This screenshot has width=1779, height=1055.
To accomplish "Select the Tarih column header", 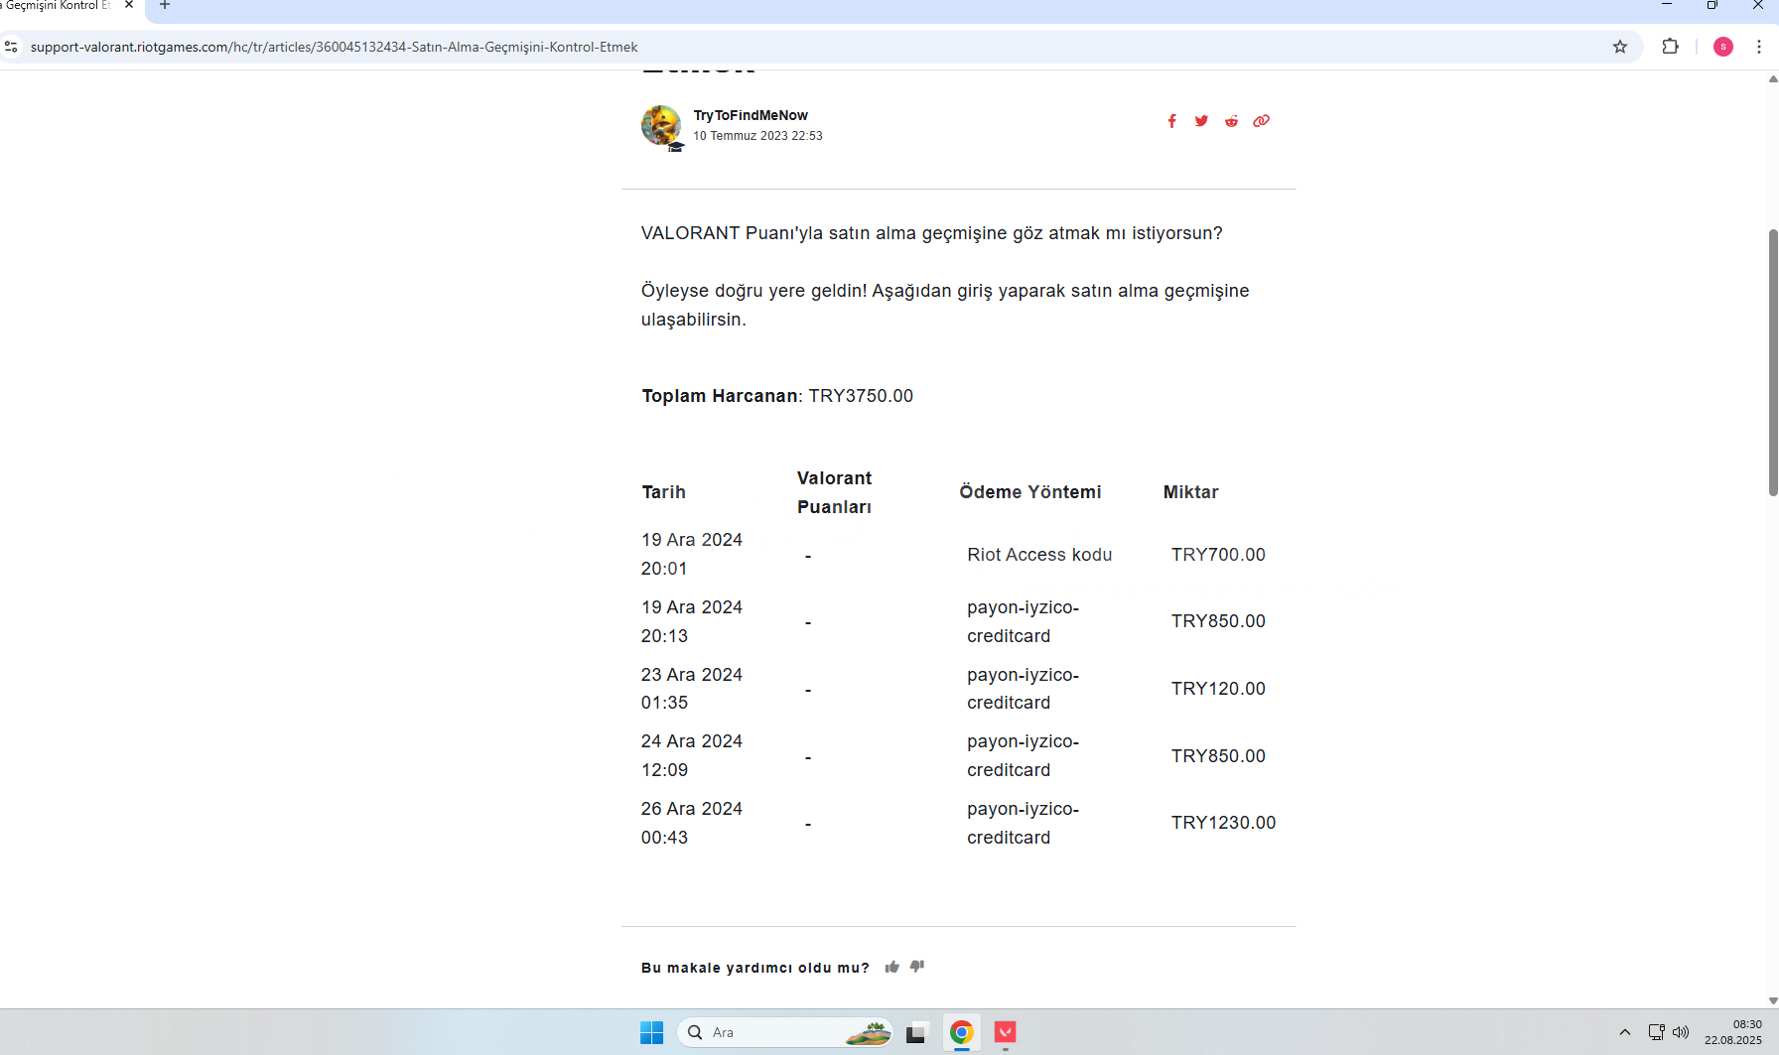I will pos(663,492).
